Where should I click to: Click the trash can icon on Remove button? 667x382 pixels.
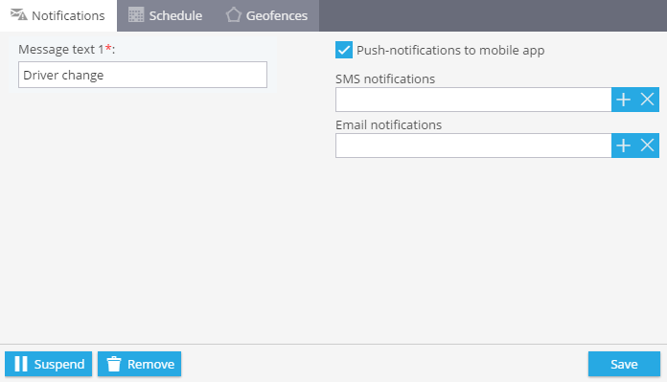click(114, 364)
